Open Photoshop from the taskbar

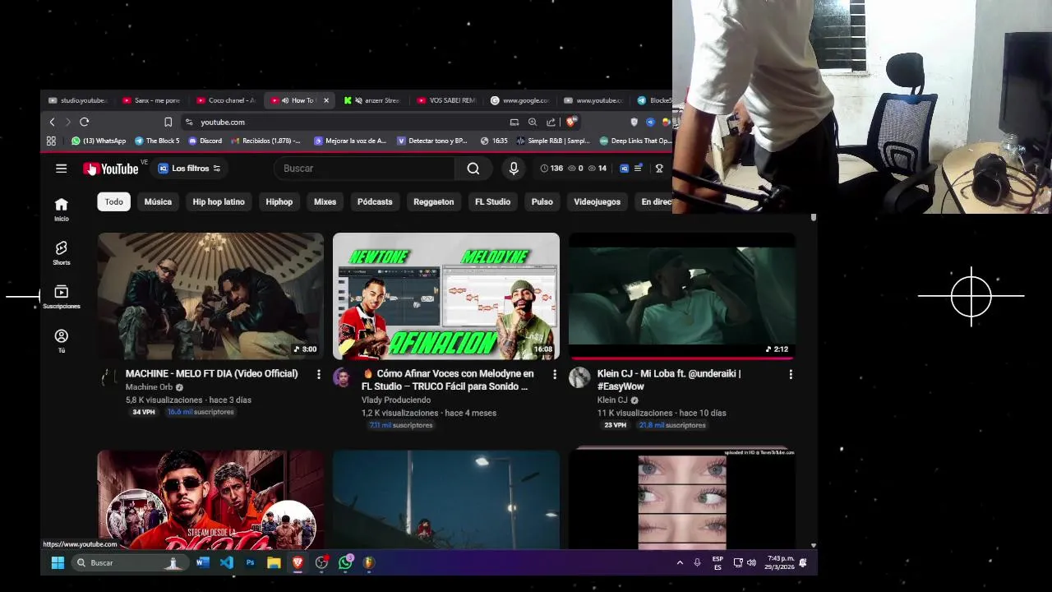[x=250, y=562]
